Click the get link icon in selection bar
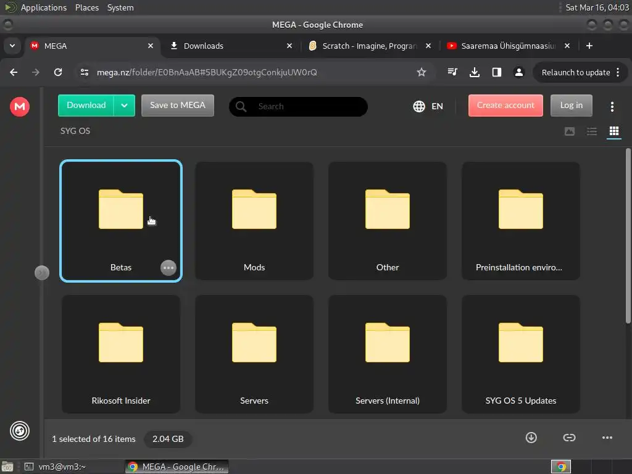 tap(569, 438)
